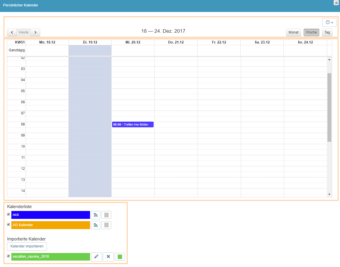Viewport: 340px width, 267px height.
Task: Open the Treffen Her Müller appointment
Action: [133, 124]
